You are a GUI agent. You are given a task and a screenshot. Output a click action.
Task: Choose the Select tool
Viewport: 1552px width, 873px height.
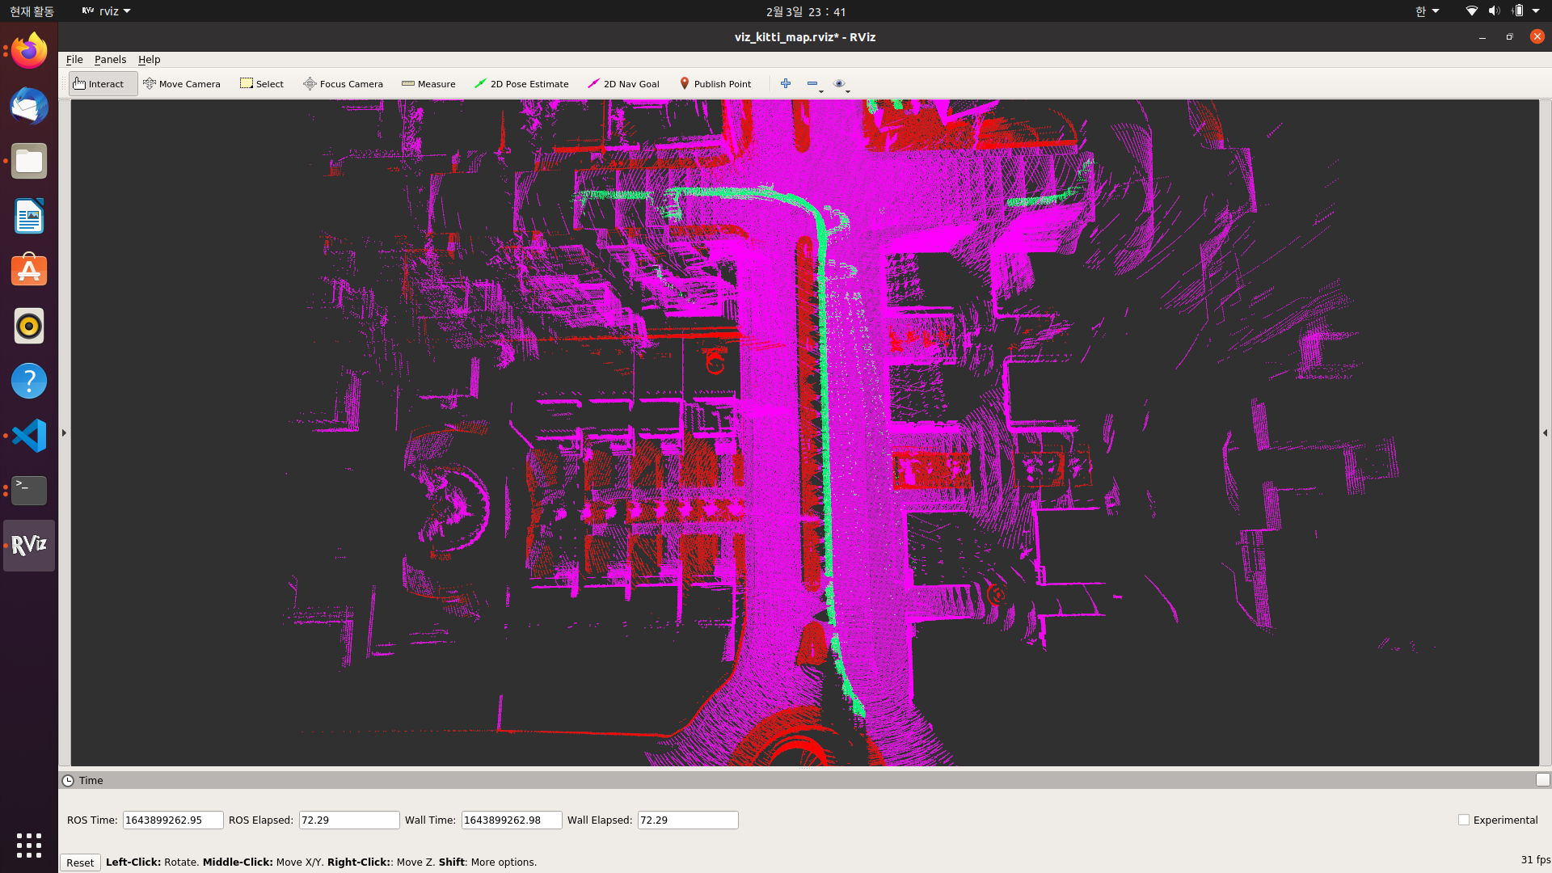pyautogui.click(x=262, y=84)
